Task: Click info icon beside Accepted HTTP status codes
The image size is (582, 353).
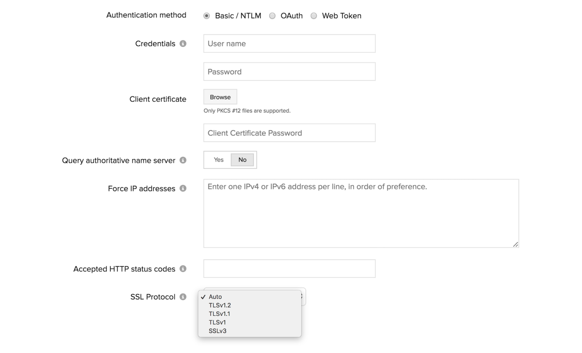Action: 183,269
